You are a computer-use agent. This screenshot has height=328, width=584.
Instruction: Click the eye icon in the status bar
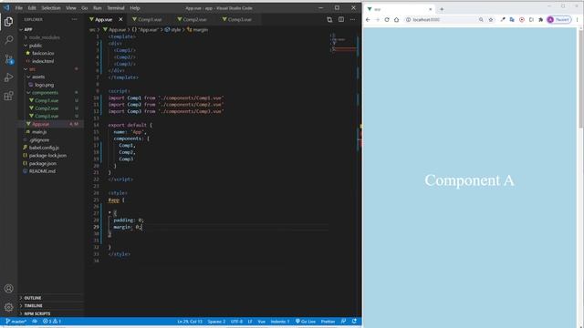click(x=35, y=322)
